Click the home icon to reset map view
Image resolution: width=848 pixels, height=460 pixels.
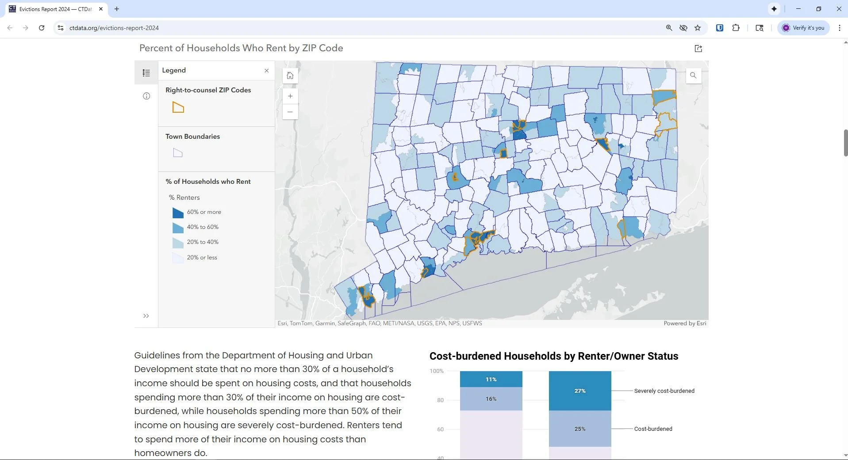290,76
